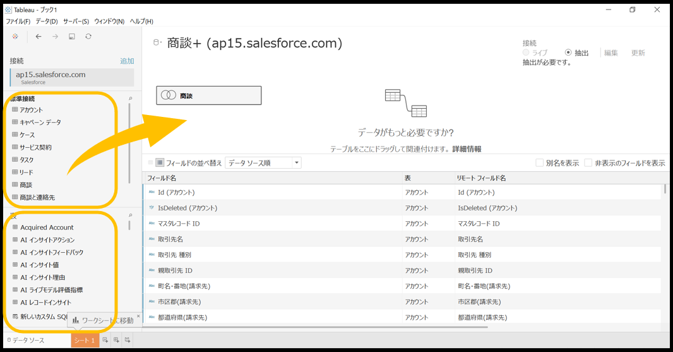Refresh data source with circular arrow icon
Viewport: 673px width, 352px height.
[x=88, y=37]
